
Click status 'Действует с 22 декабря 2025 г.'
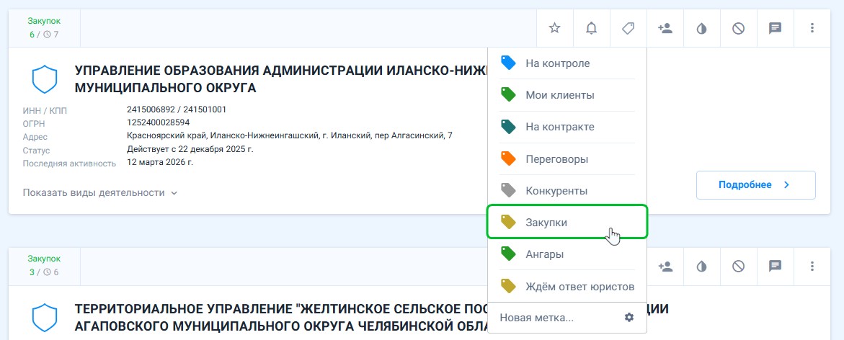[x=190, y=149]
